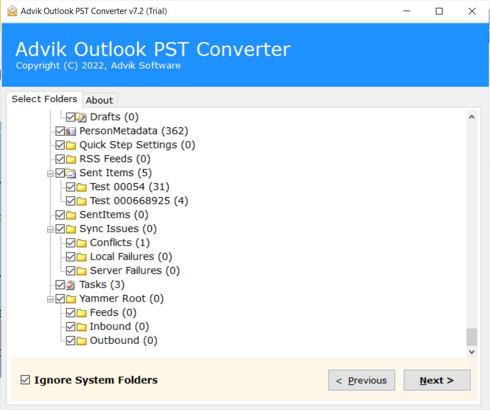
Task: Toggle the RSS Feeds checkbox
Action: [60, 159]
